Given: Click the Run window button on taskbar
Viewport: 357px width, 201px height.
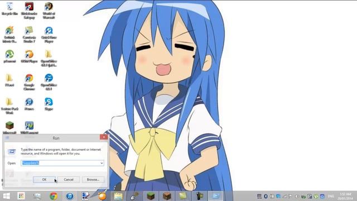Looking at the screenshot, I should (x=215, y=196).
